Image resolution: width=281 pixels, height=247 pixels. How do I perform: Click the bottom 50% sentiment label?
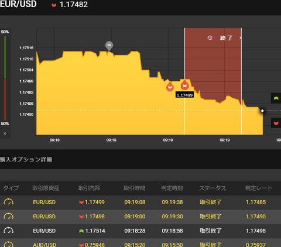[5, 123]
